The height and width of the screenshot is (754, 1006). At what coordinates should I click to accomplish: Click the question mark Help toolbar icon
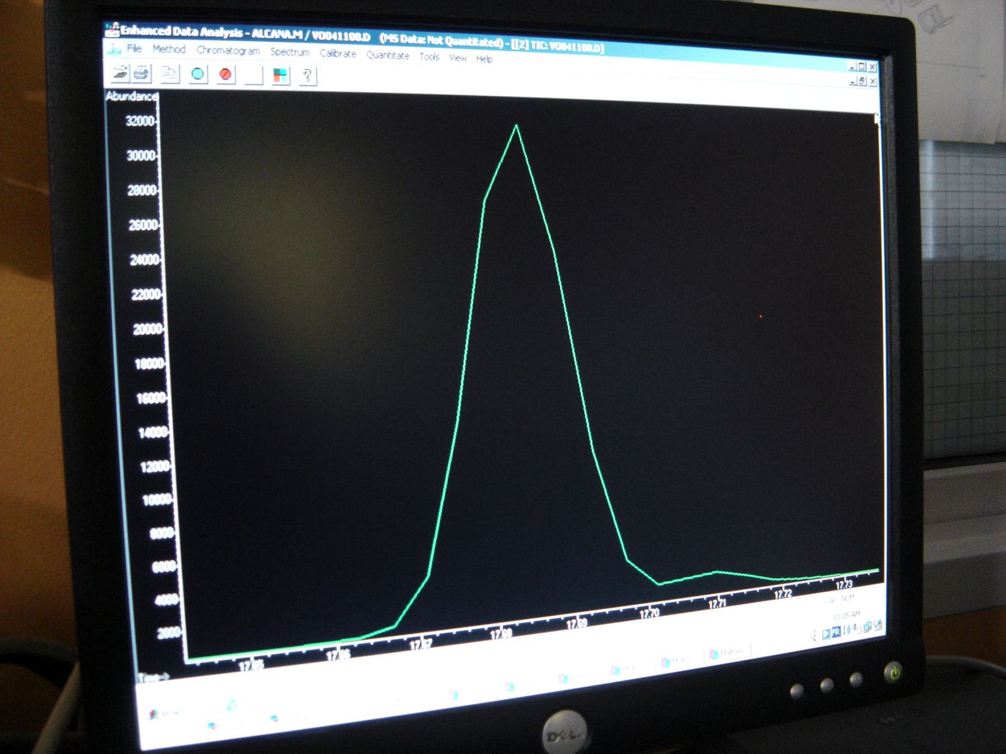tap(307, 77)
